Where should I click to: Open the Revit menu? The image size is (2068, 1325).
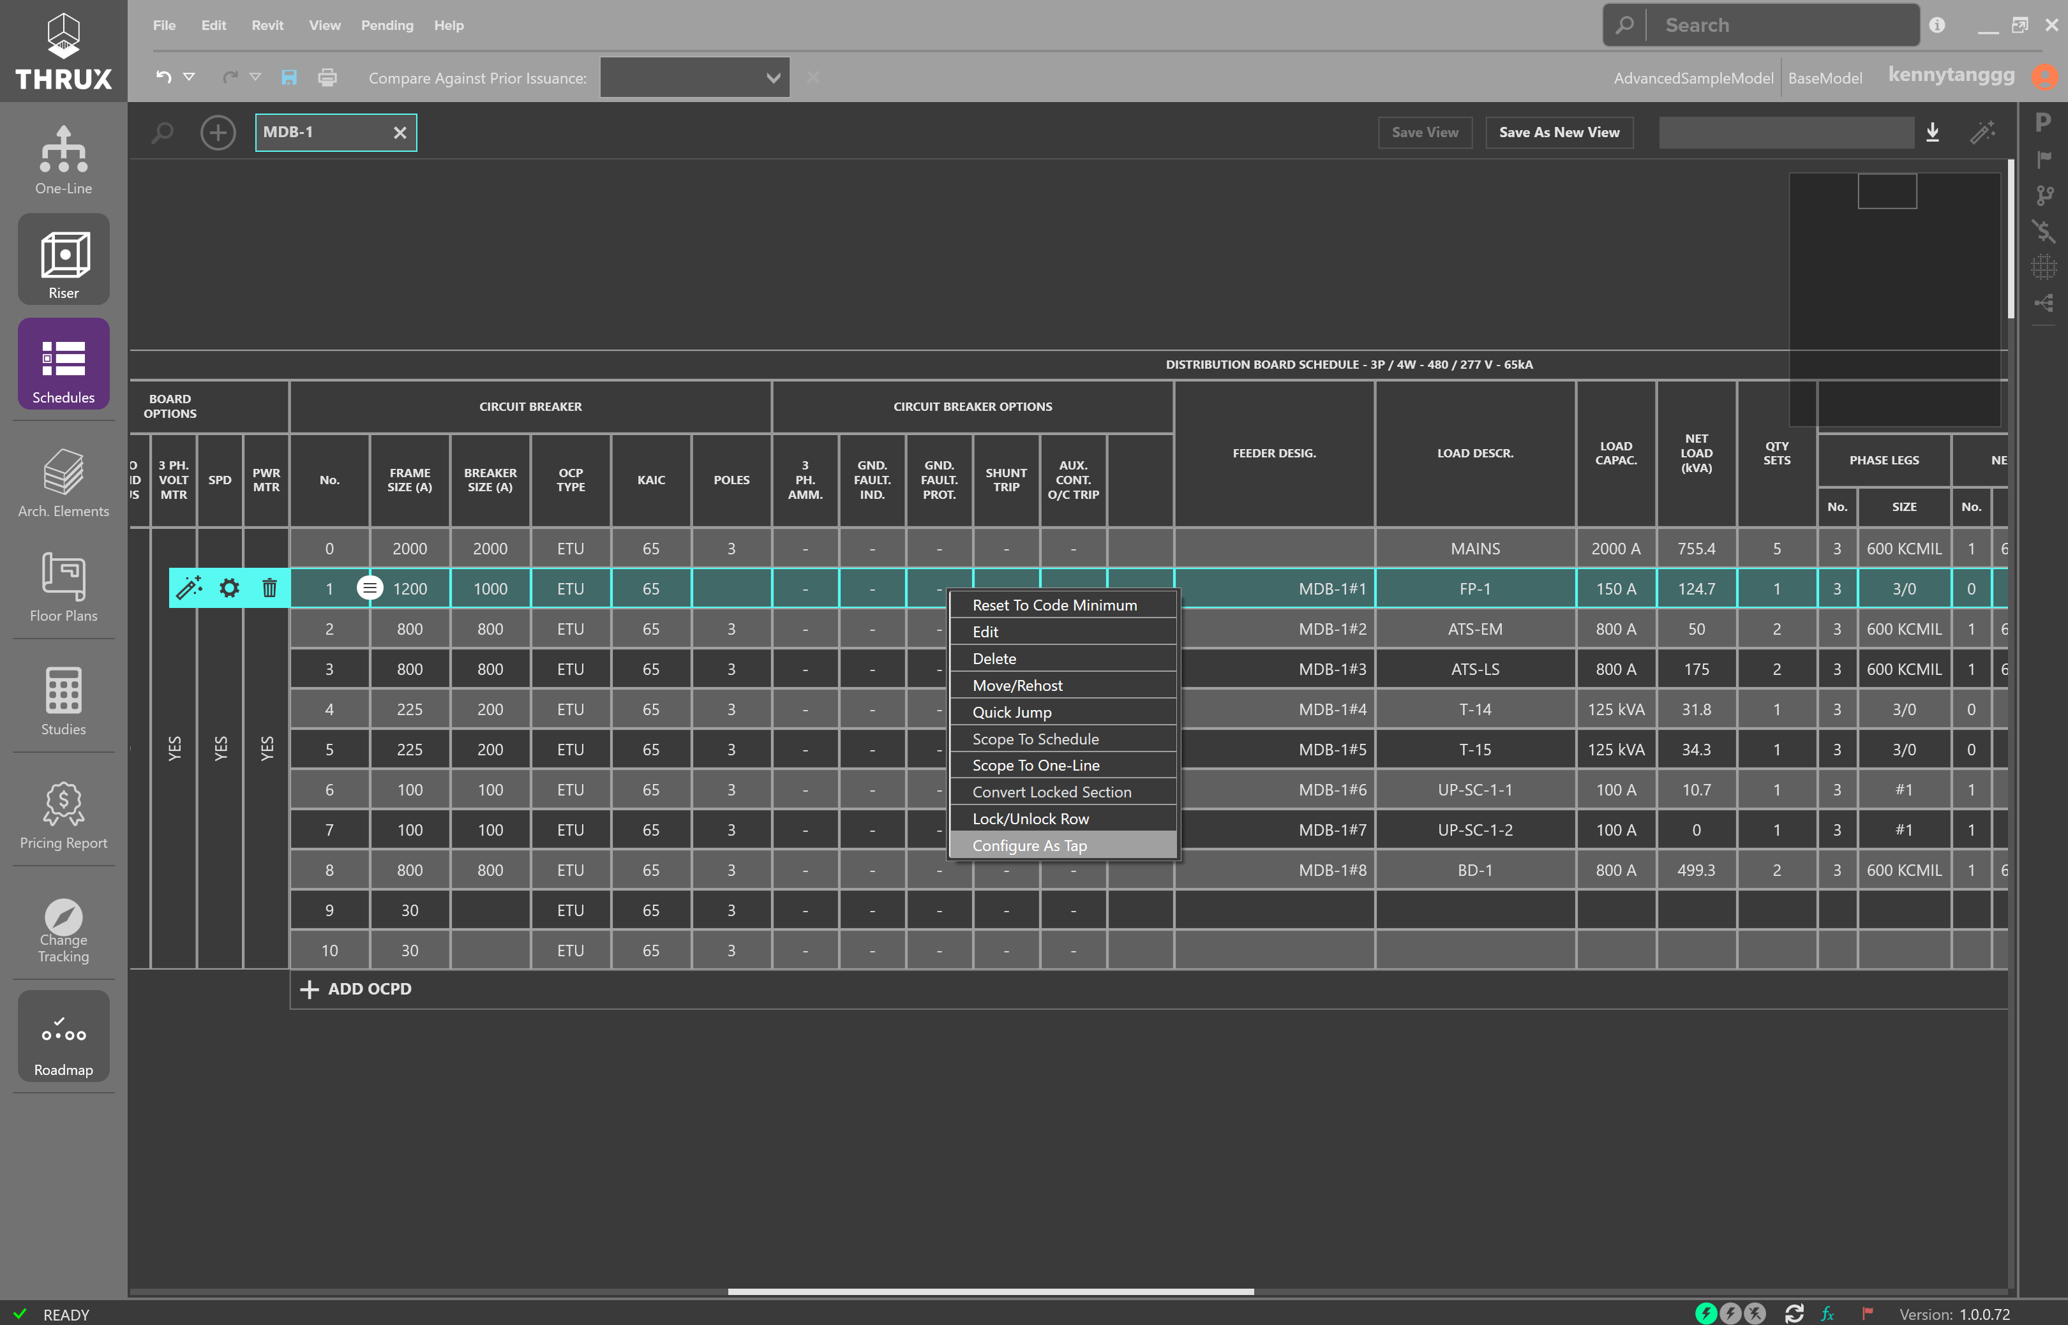coord(267,25)
